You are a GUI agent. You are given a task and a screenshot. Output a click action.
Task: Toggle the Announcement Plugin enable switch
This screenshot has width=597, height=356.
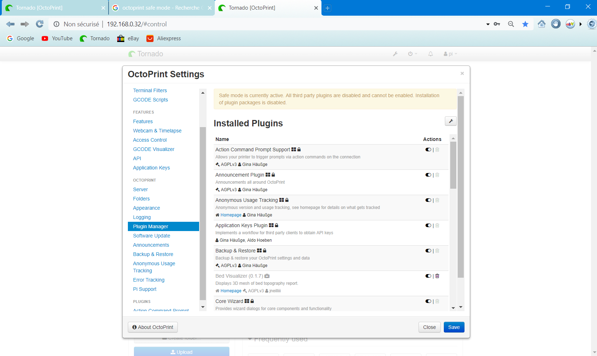pos(428,175)
